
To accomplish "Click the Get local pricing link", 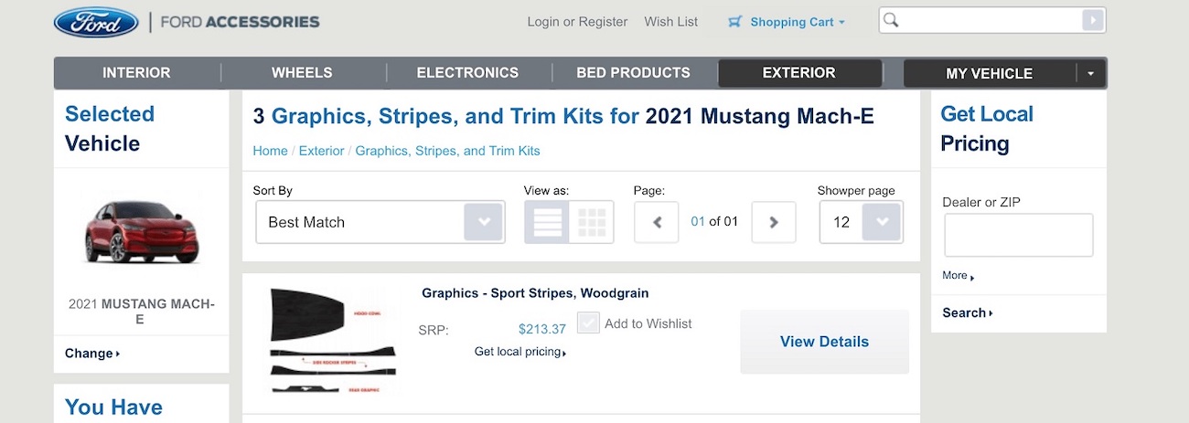I will pyautogui.click(x=520, y=352).
